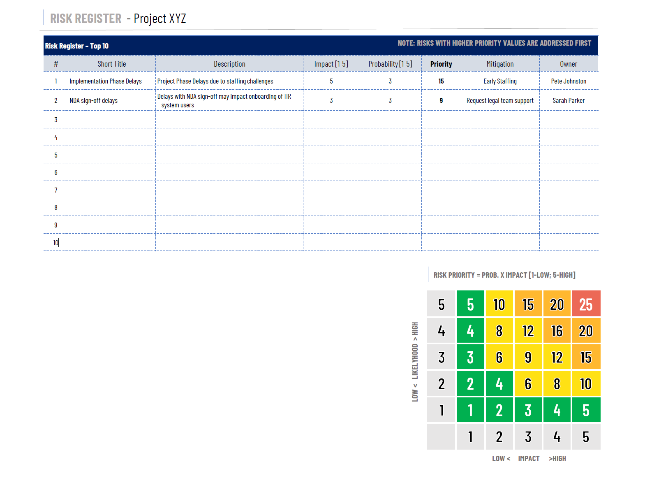Image resolution: width=645 pixels, height=485 pixels.
Task: Select the RISK REGISTER Project XYZ page title
Action: click(118, 19)
